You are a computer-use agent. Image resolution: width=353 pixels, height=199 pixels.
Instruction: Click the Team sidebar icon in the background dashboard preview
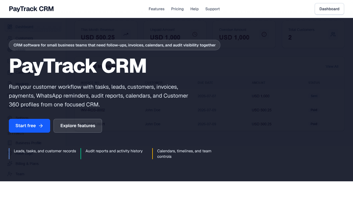coord(10,174)
